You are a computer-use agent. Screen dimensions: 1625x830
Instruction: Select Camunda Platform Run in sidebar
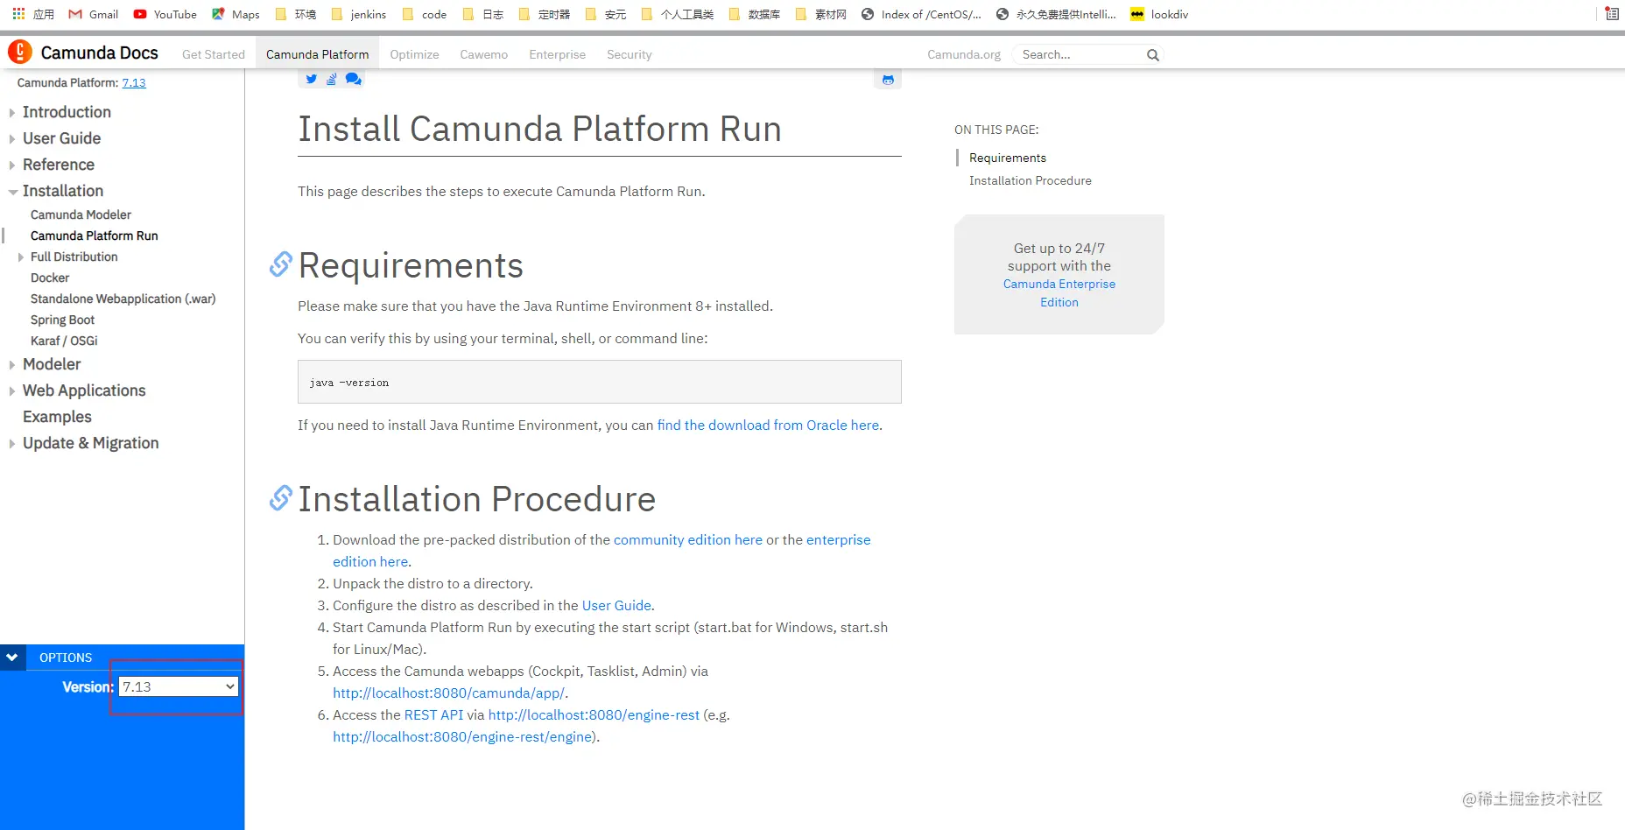tap(95, 236)
